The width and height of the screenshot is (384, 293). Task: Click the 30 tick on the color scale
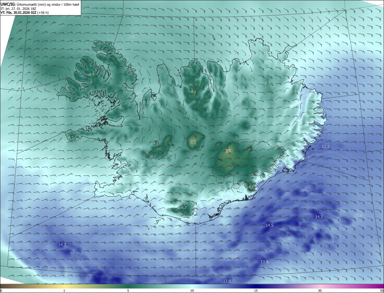(x=320, y=291)
